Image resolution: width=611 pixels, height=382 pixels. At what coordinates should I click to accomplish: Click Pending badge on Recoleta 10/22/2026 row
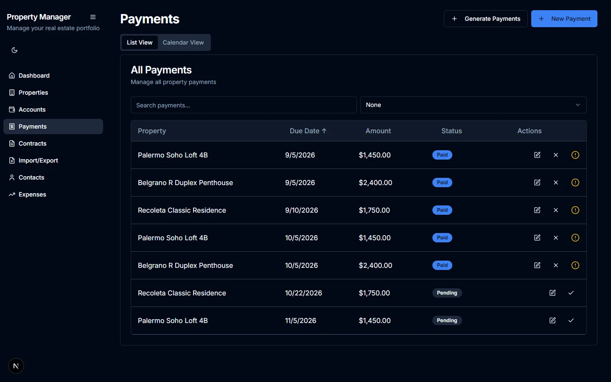pyautogui.click(x=447, y=293)
